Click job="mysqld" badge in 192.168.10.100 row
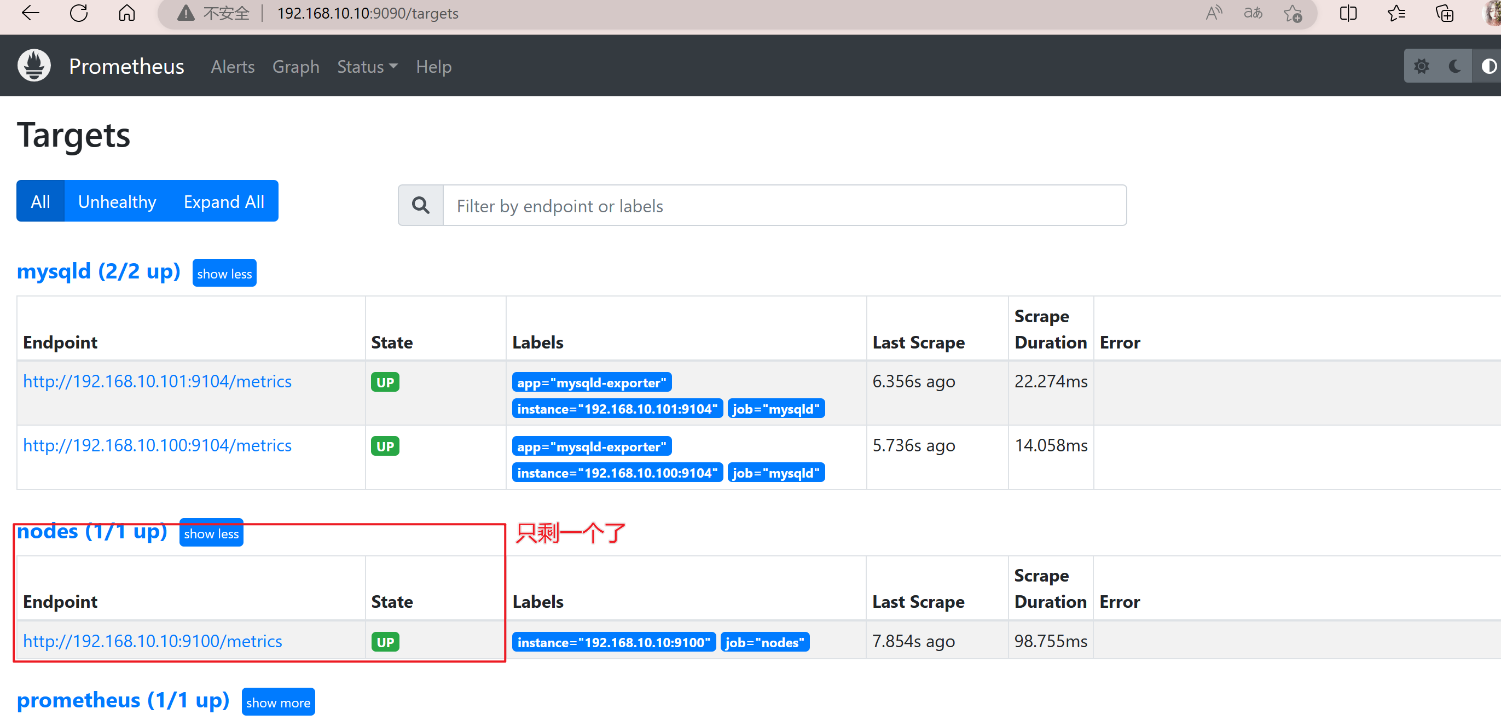The image size is (1501, 726). [x=776, y=473]
